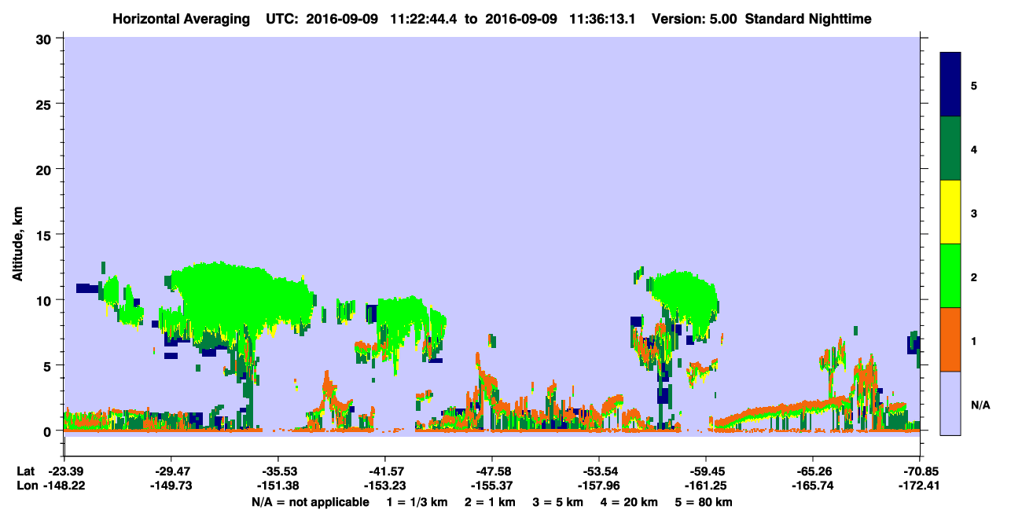
Task: Click the end time '11:36:13.1' in title
Action: (x=601, y=19)
